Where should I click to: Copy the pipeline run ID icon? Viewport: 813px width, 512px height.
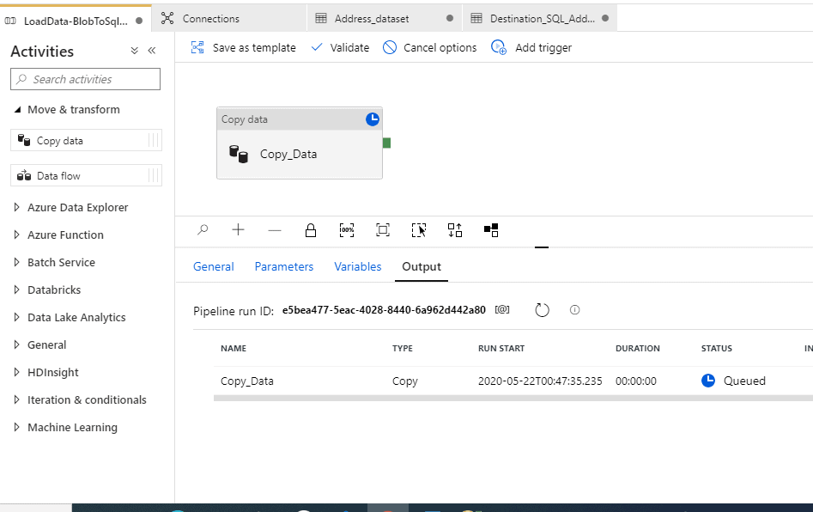click(502, 309)
